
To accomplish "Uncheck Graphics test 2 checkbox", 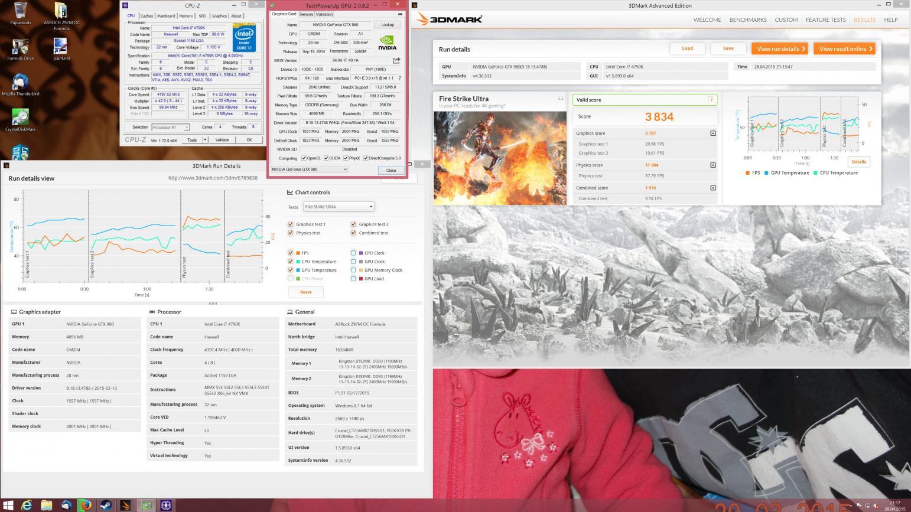I will [353, 224].
